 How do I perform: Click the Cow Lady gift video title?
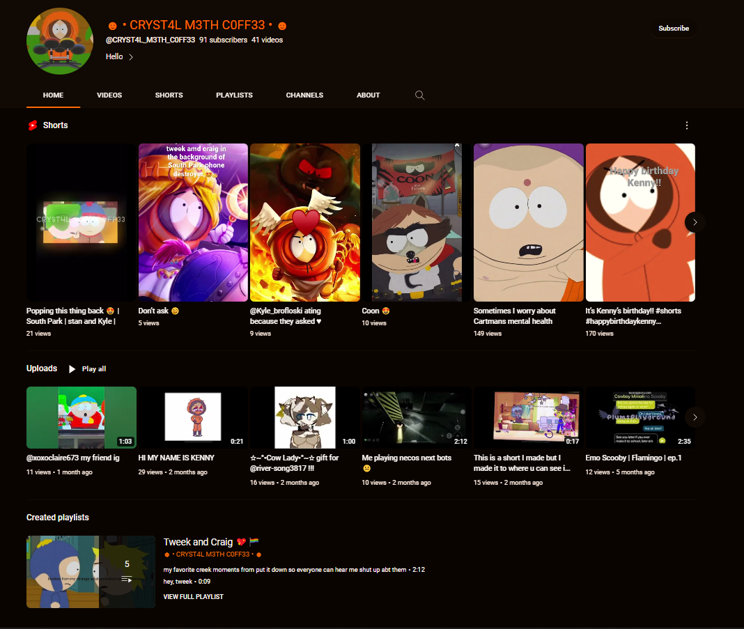click(x=294, y=463)
